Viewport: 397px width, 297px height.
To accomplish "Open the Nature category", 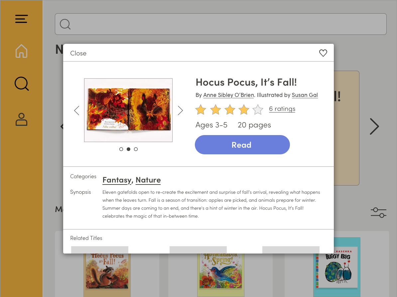I will click(x=148, y=180).
